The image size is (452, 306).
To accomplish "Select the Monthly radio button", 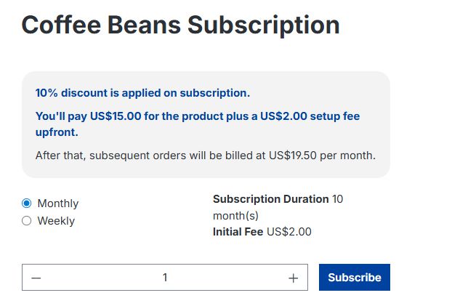I will [27, 204].
